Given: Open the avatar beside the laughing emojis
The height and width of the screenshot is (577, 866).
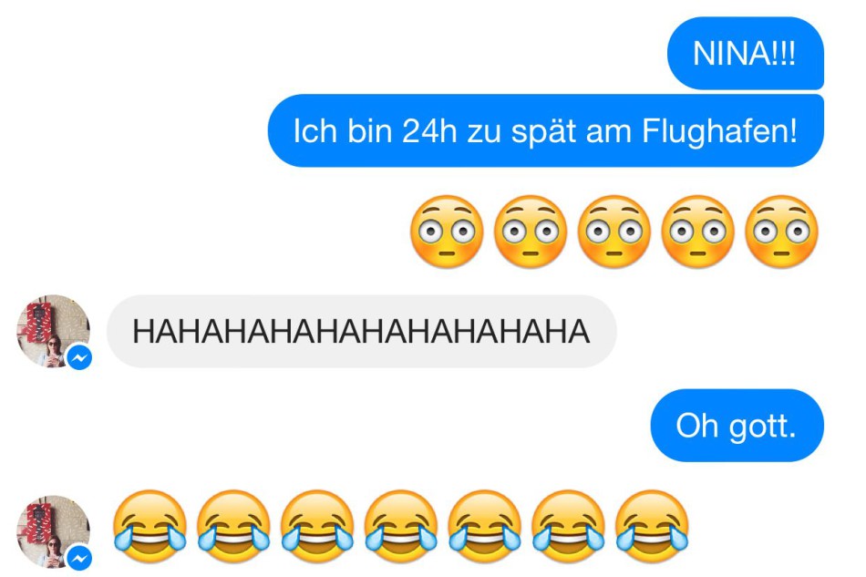Looking at the screenshot, I should (53, 531).
